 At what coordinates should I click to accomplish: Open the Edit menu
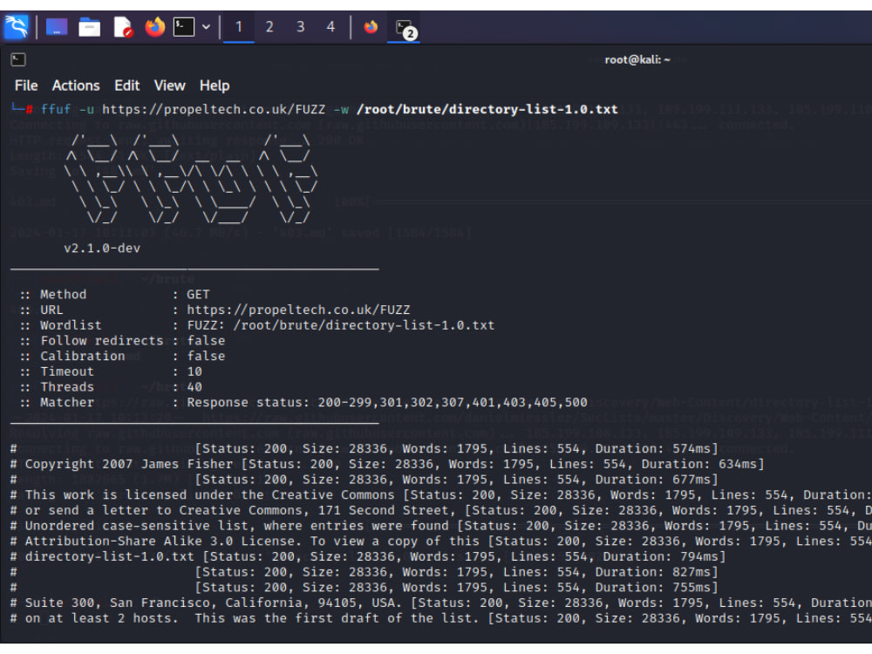126,85
